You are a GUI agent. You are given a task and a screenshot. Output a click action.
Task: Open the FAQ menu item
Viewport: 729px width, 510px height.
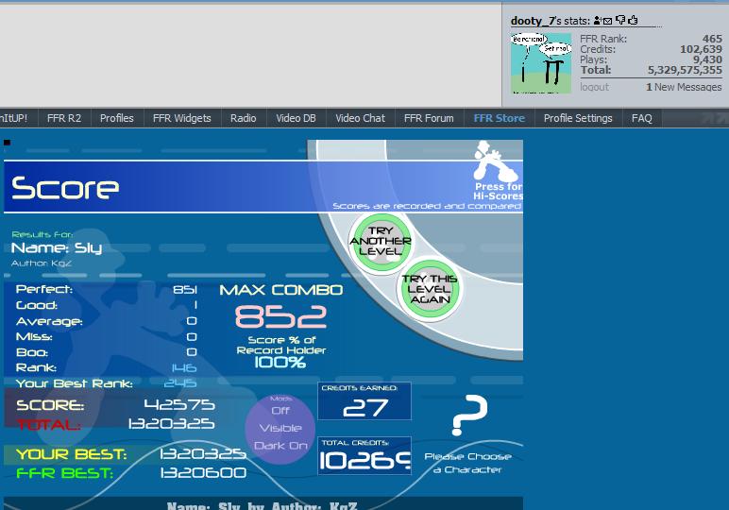(641, 118)
